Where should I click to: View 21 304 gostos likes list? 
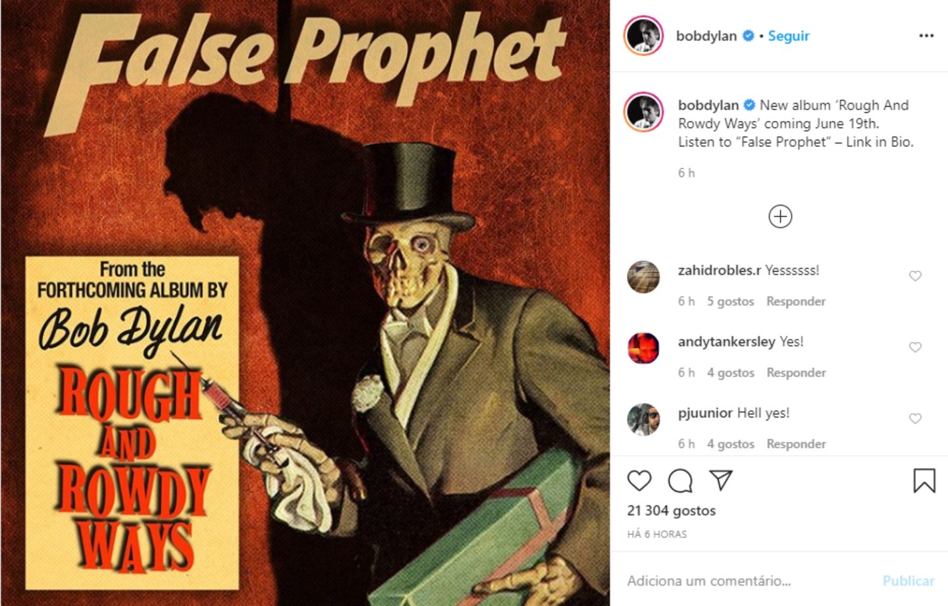point(671,510)
